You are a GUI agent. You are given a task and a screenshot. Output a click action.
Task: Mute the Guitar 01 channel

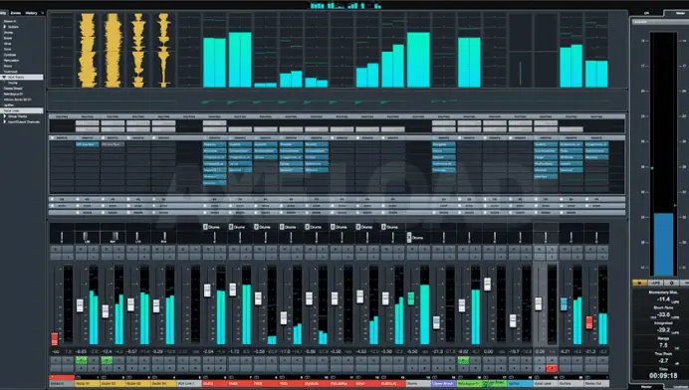[82, 249]
